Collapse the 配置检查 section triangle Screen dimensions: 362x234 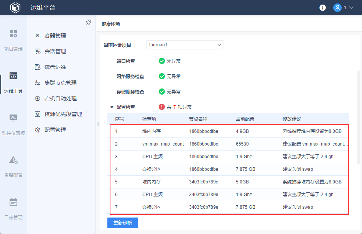tap(112, 107)
